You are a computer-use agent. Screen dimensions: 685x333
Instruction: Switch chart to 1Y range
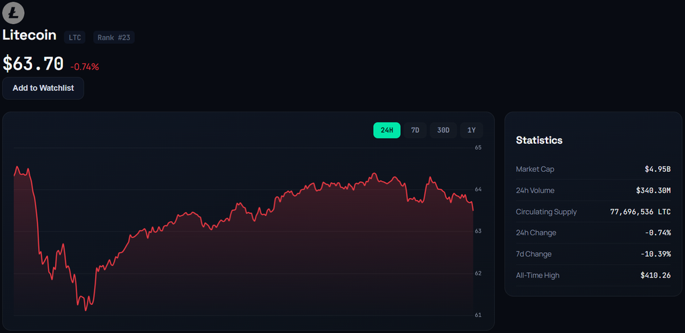click(472, 130)
